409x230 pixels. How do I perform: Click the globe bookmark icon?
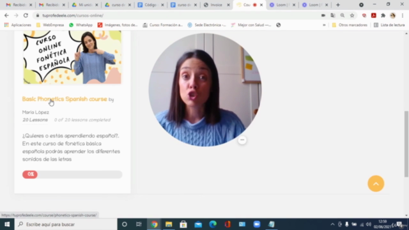(279, 25)
